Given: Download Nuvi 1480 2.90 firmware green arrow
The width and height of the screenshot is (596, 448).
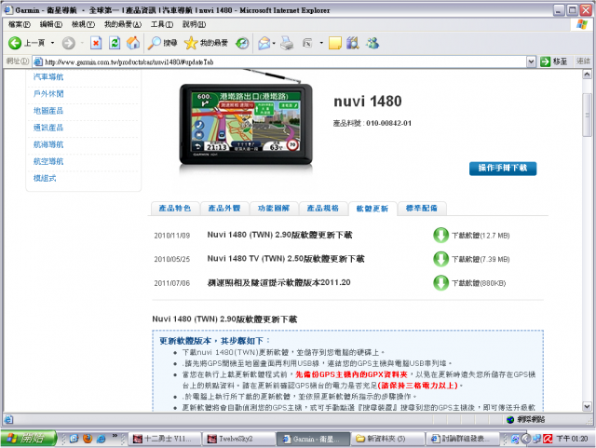Looking at the screenshot, I should click(x=440, y=235).
